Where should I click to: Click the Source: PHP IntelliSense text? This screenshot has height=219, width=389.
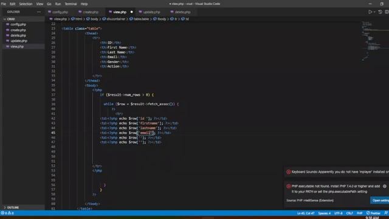(x=310, y=200)
